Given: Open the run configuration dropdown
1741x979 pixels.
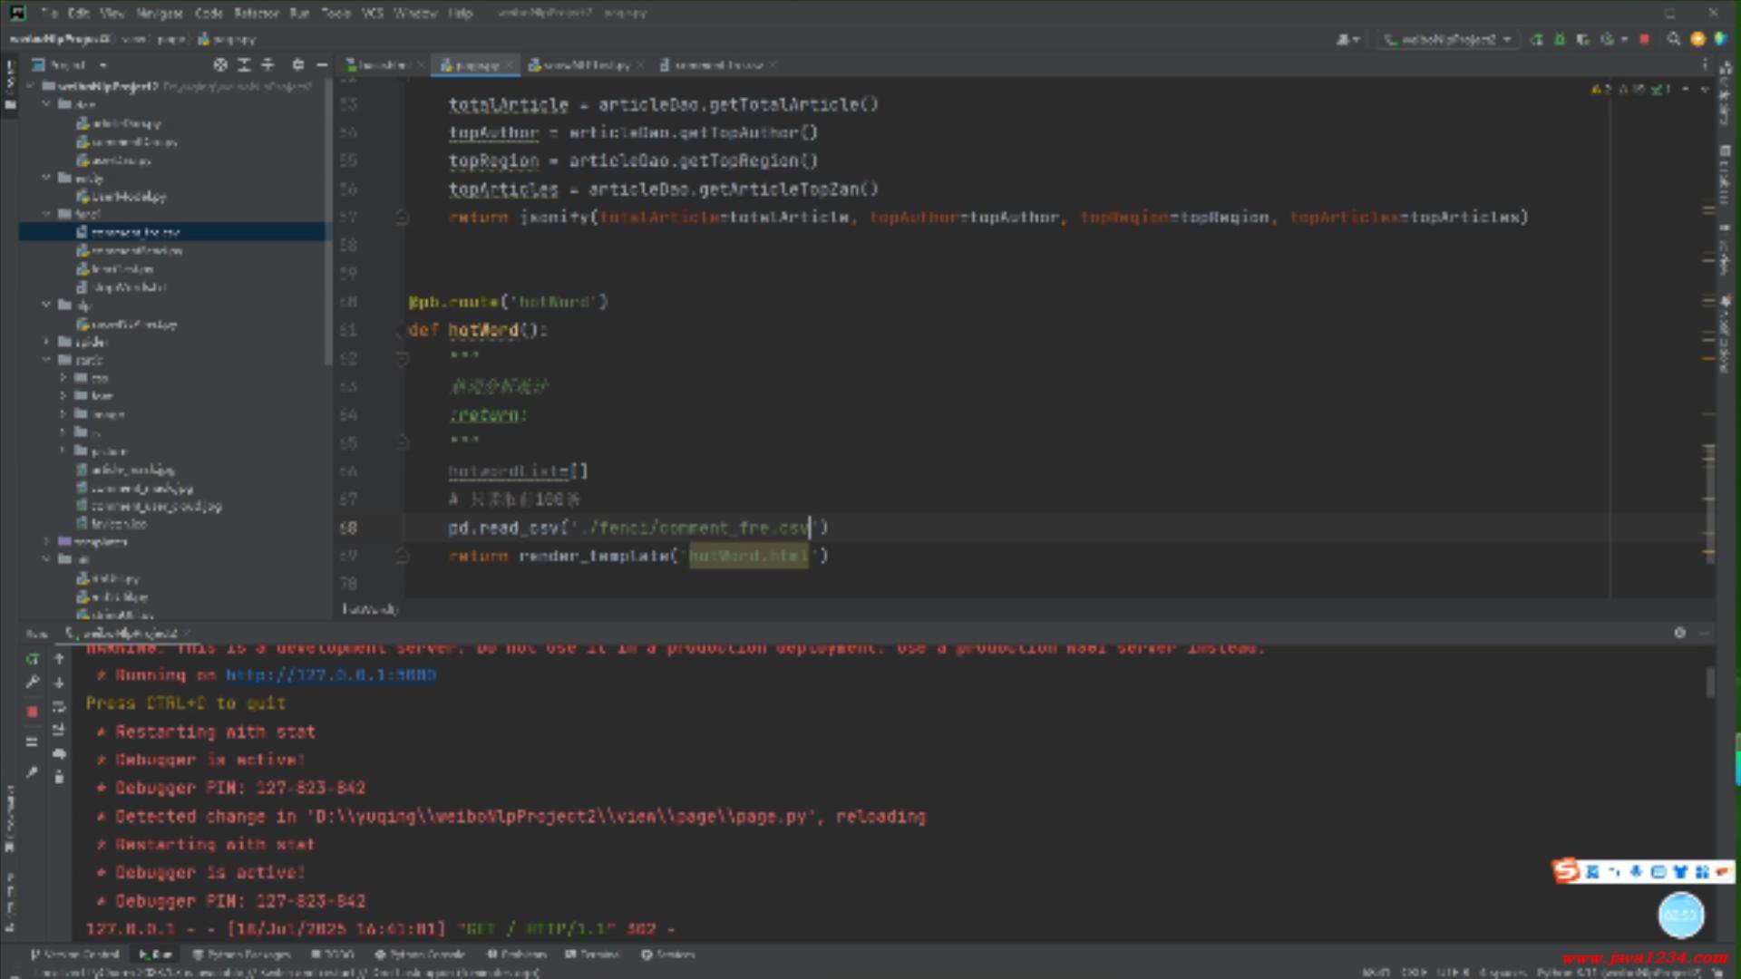Looking at the screenshot, I should 1448,39.
